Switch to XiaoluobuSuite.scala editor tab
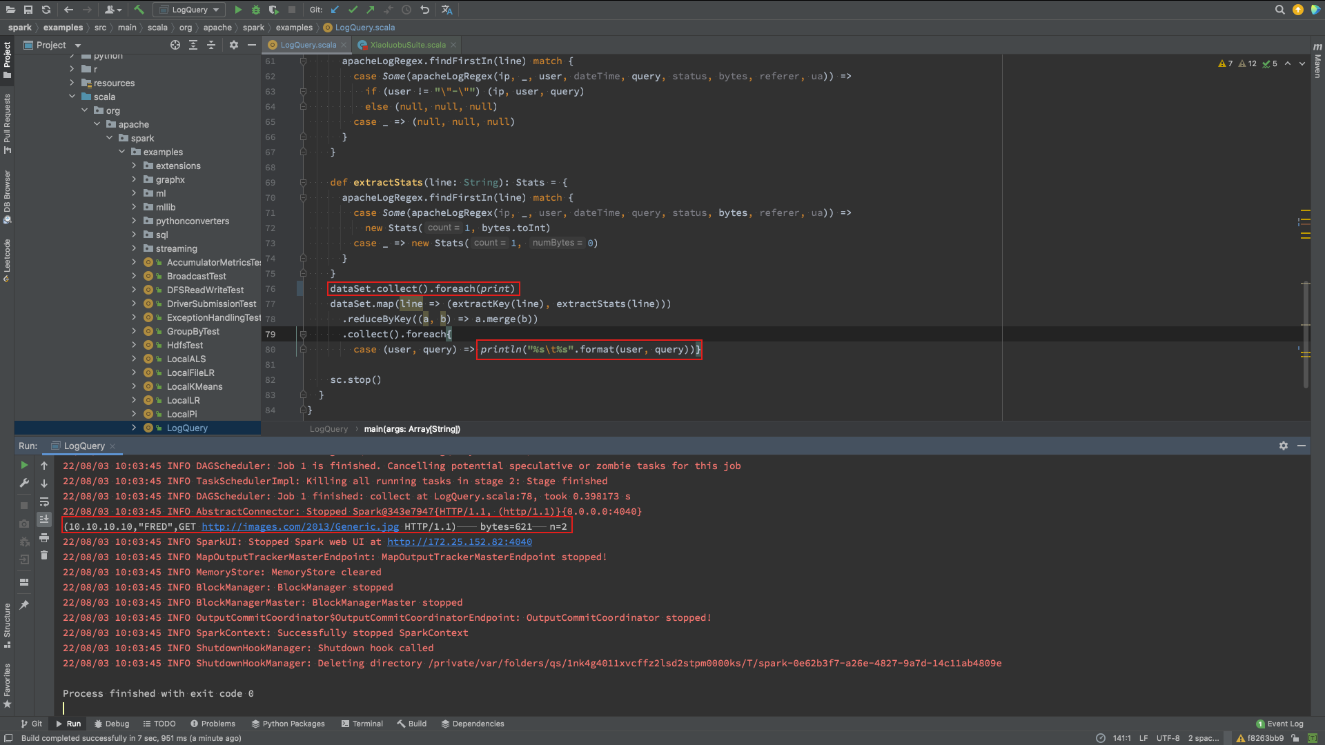This screenshot has height=745, width=1325. [x=407, y=45]
